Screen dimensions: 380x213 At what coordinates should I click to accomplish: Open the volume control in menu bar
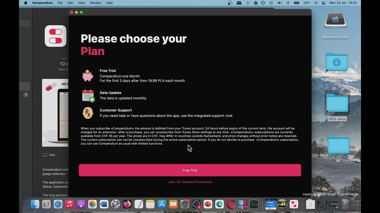[x=280, y=3]
